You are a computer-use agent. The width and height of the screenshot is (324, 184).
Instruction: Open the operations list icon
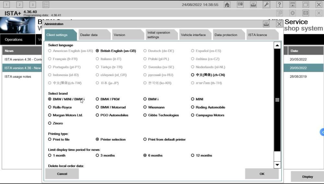click(x=46, y=5)
